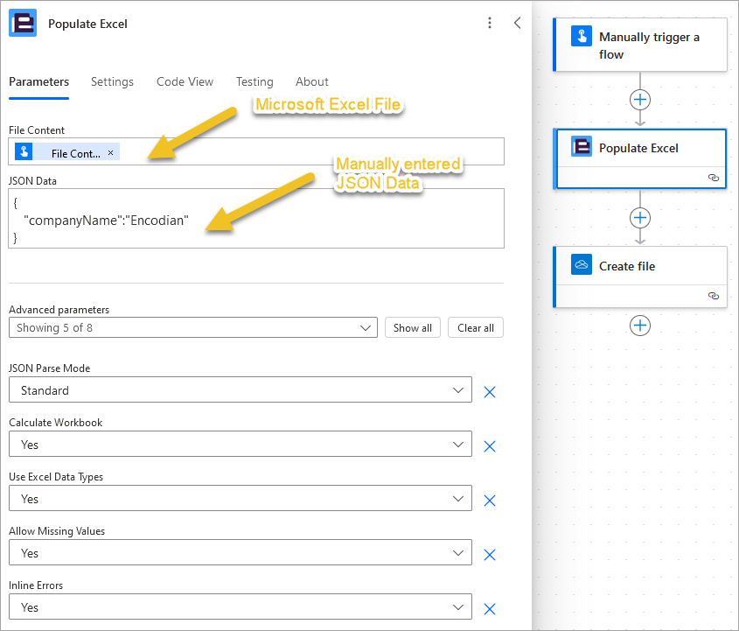This screenshot has height=631, width=739.
Task: Open the Settings tab
Action: 112,82
